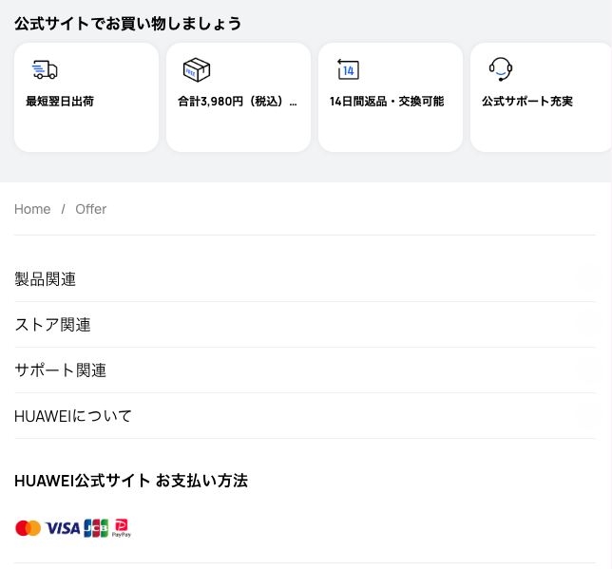Expand the ストア関連 section
The image size is (612, 569).
(x=53, y=325)
